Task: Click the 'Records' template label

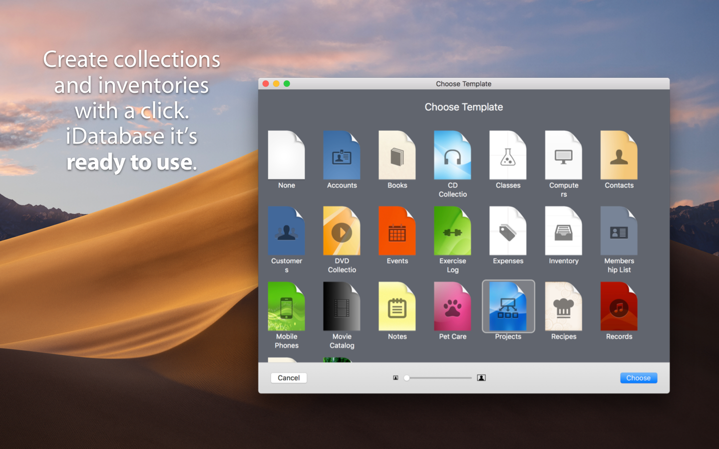Action: coord(619,337)
